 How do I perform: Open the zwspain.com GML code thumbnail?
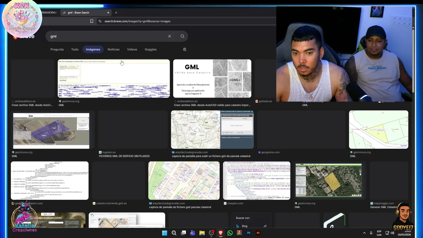click(x=257, y=180)
